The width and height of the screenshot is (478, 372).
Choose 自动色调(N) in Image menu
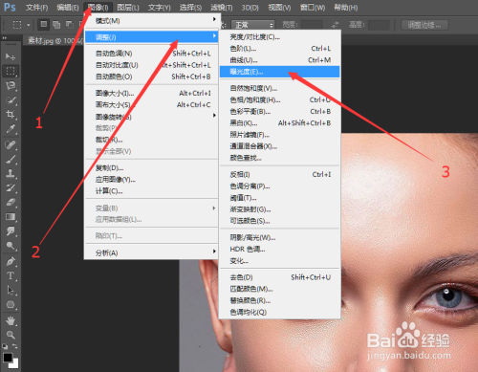coord(151,54)
